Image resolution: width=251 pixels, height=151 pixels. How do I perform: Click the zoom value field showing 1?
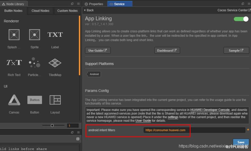[x=73, y=126]
